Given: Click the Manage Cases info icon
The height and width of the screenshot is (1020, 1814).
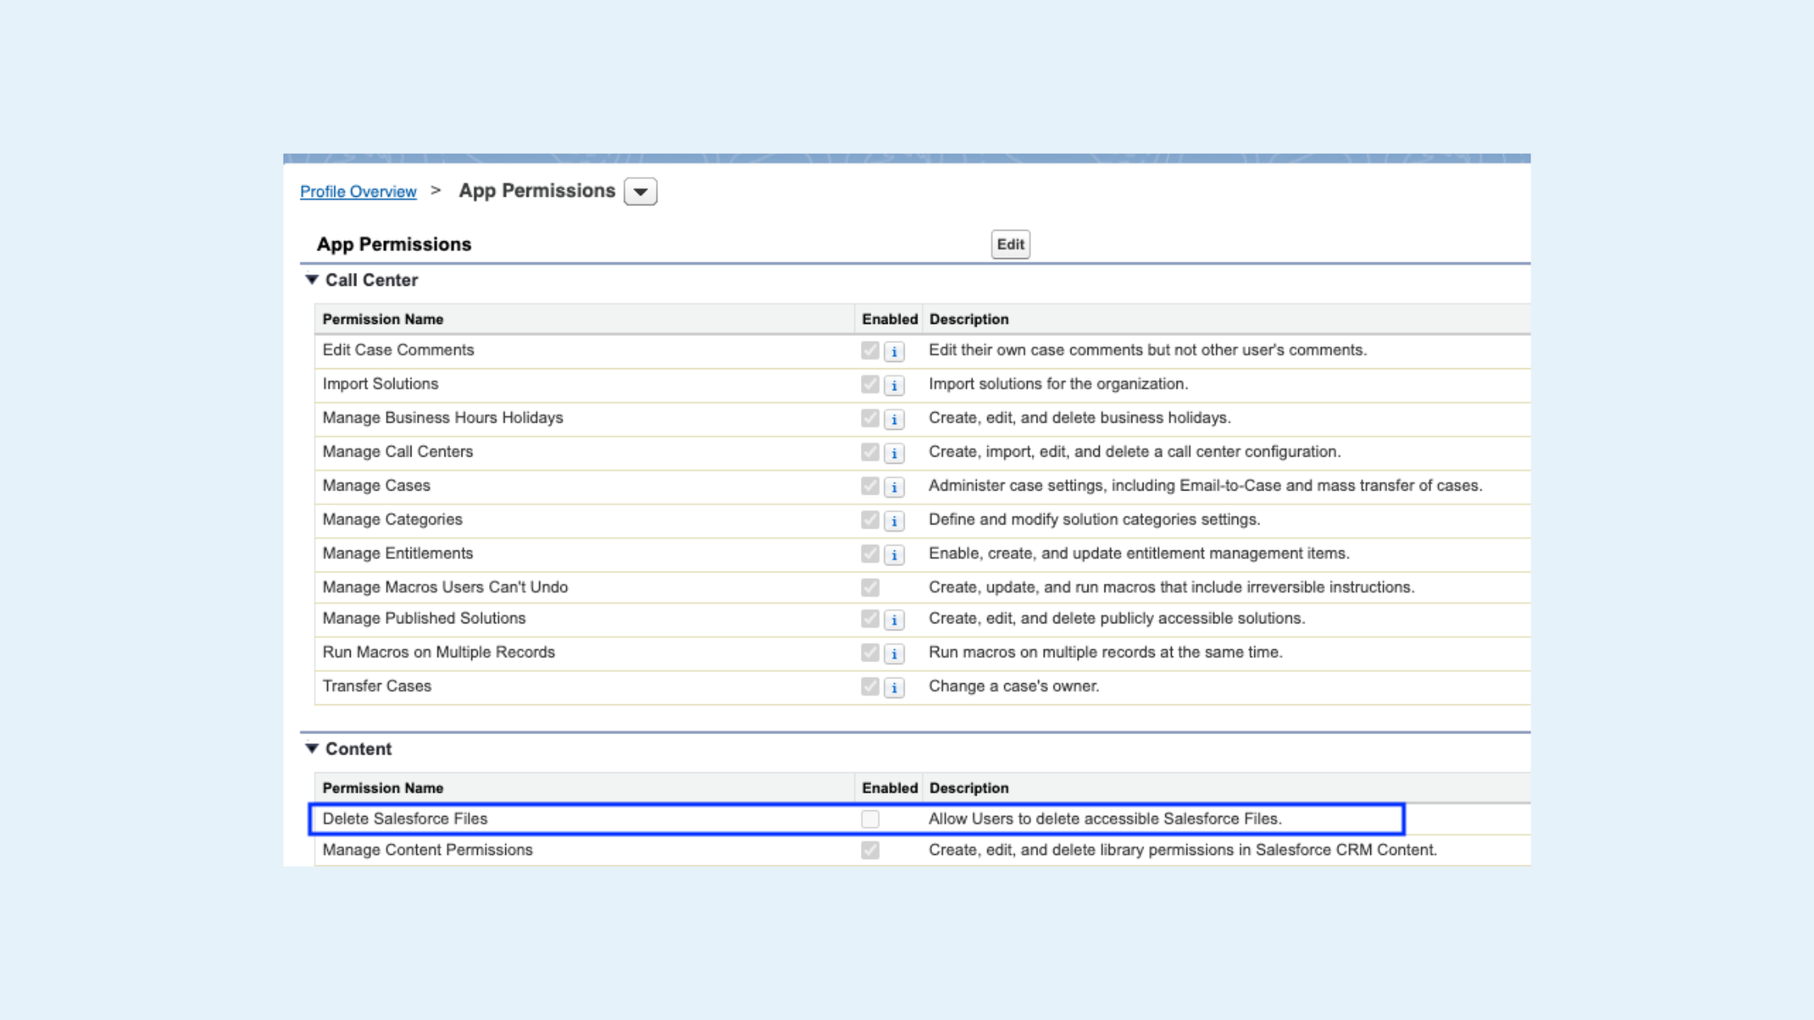Looking at the screenshot, I should point(894,487).
